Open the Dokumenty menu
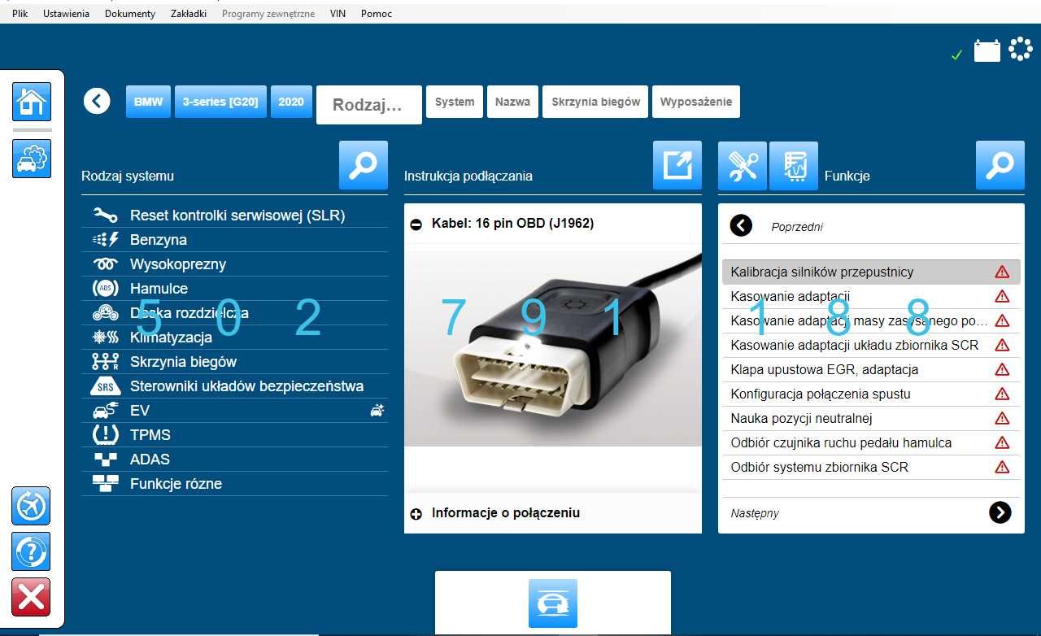This screenshot has height=636, width=1041. pos(130,14)
